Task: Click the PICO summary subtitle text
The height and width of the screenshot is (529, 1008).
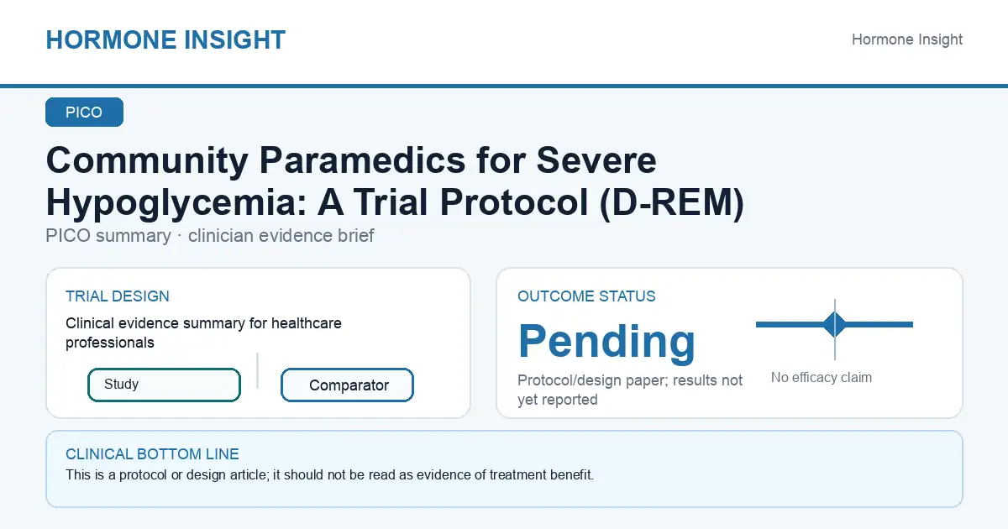Action: 210,235
